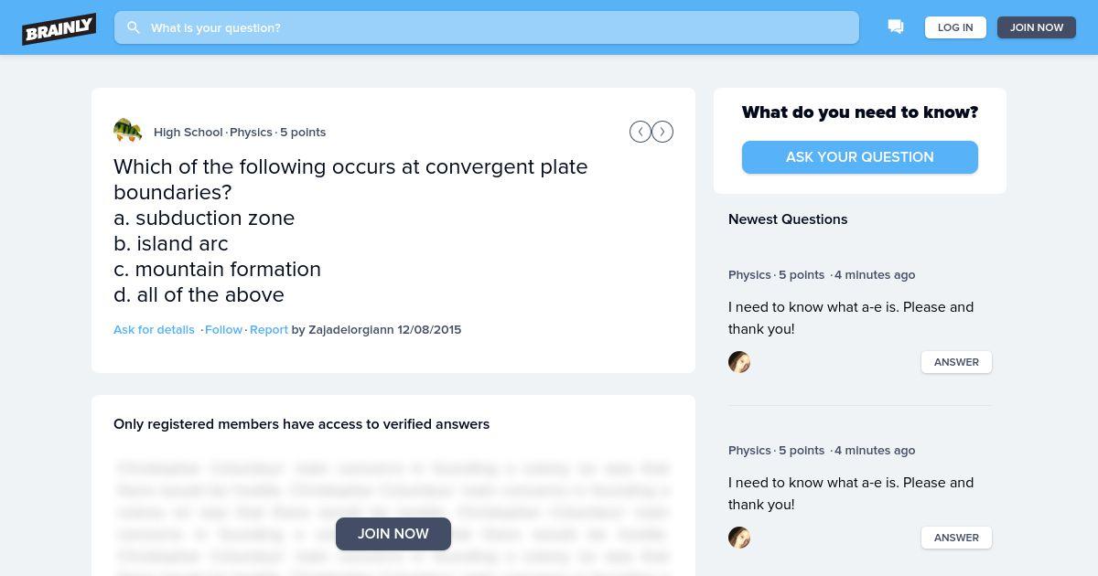Go to previous question arrow
This screenshot has height=576, width=1098.
(x=640, y=132)
